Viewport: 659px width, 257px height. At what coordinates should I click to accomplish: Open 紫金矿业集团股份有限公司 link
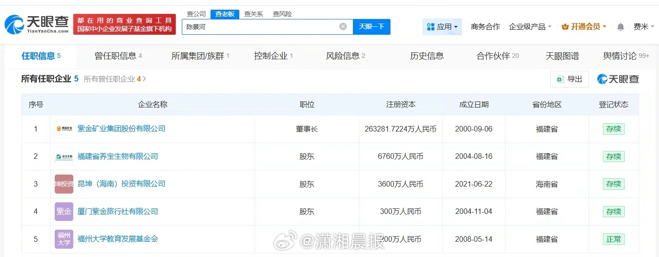pos(122,128)
